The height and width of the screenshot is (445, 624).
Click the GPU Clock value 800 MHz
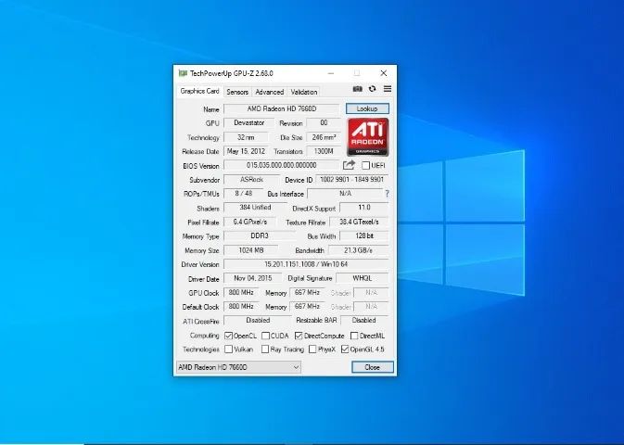241,293
